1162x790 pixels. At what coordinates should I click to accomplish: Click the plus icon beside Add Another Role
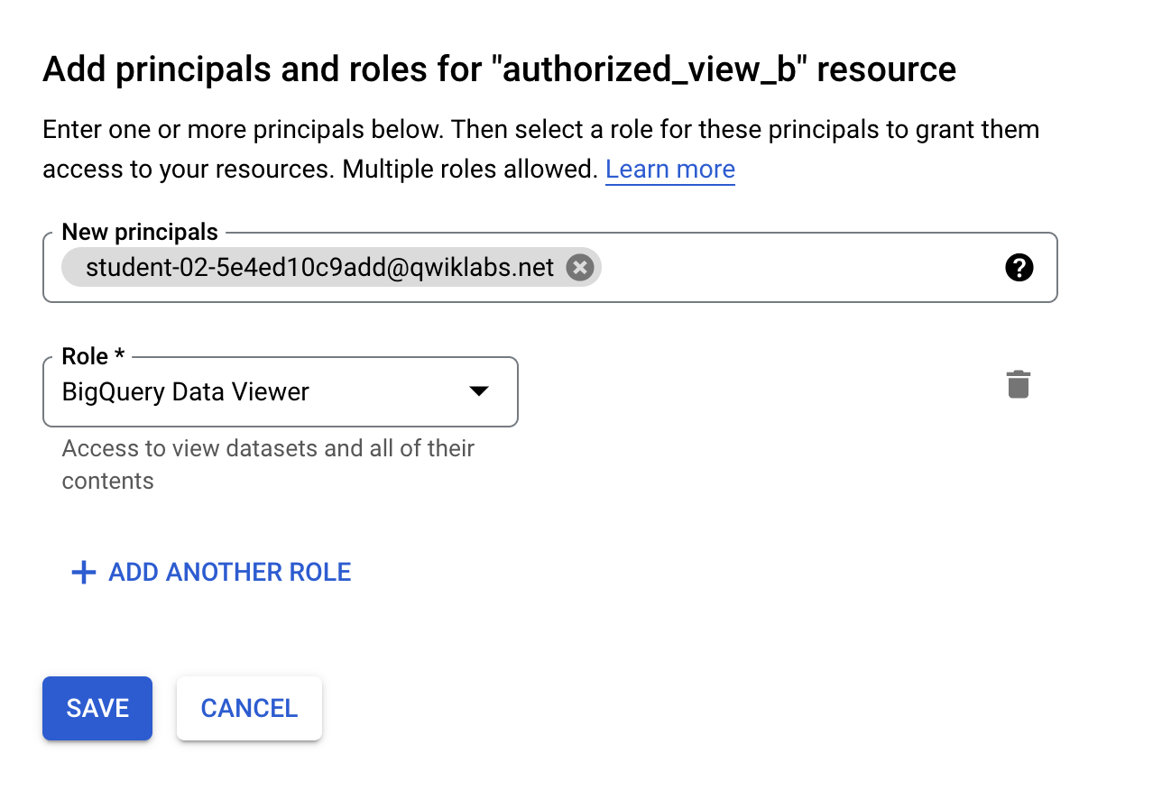pyautogui.click(x=83, y=573)
